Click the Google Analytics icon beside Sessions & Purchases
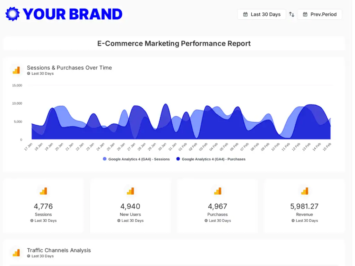The height and width of the screenshot is (266, 355). [x=16, y=70]
